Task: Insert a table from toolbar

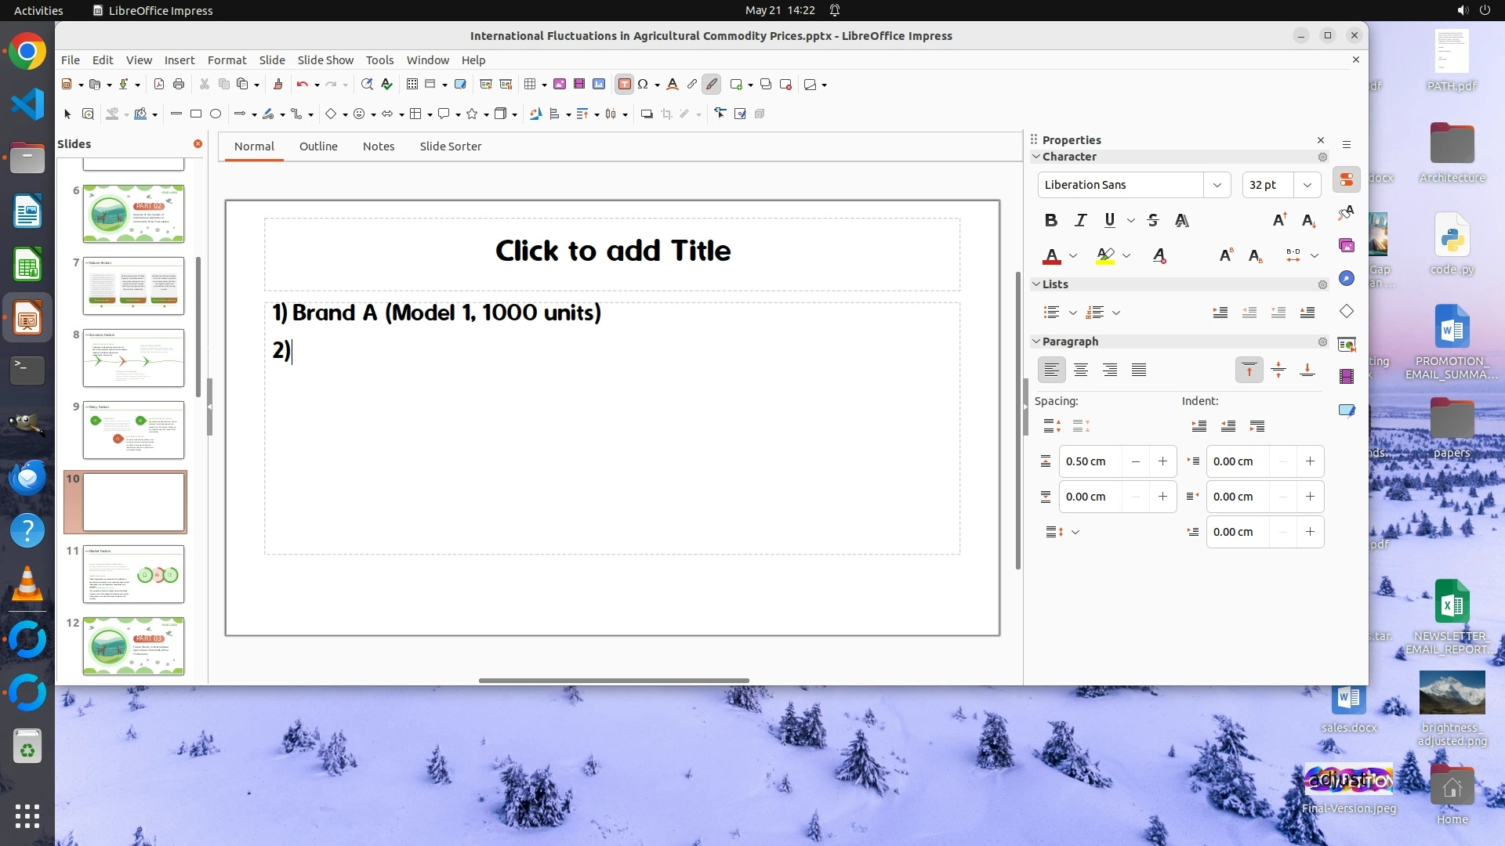Action: (x=531, y=85)
